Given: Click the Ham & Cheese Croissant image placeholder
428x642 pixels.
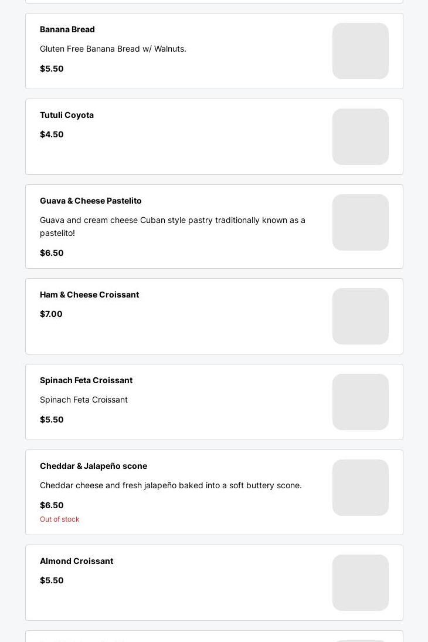Looking at the screenshot, I should tap(360, 316).
